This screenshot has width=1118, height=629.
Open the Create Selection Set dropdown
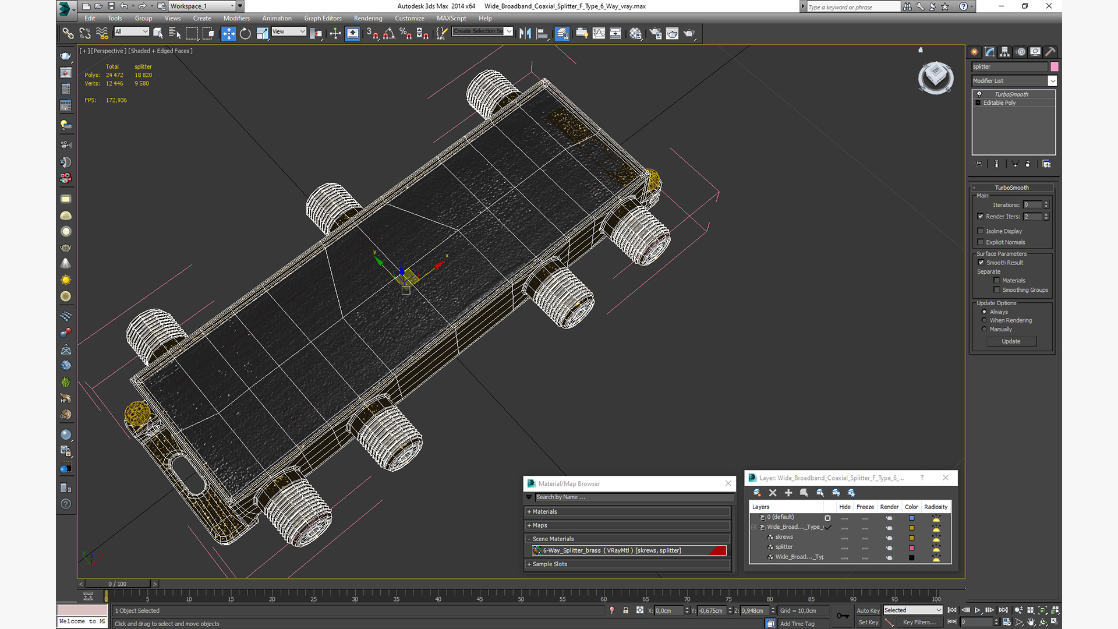483,31
